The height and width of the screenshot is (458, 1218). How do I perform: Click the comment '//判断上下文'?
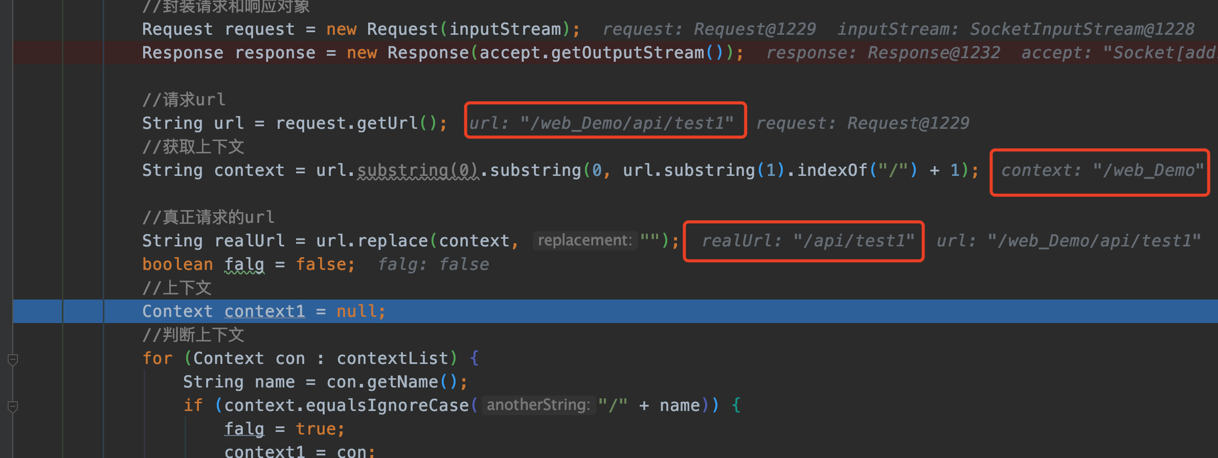click(x=193, y=335)
